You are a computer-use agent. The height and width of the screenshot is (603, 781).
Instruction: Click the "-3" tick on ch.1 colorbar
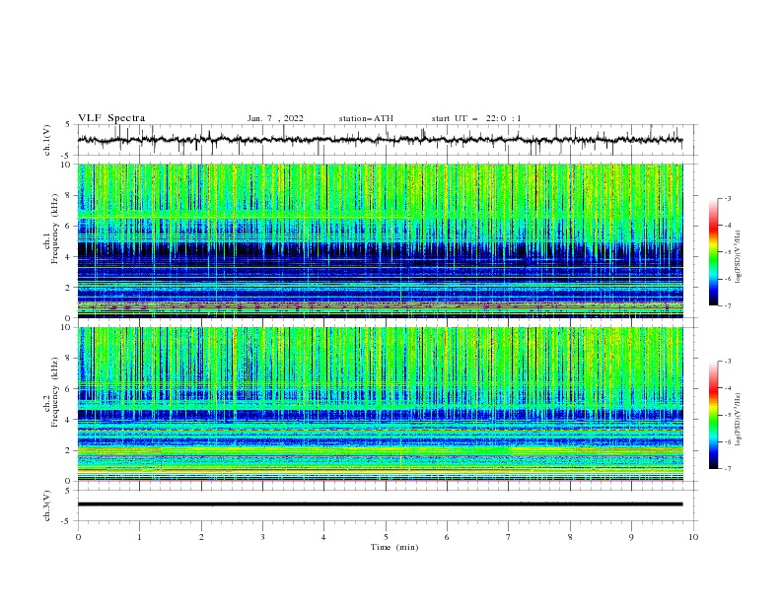coord(728,198)
